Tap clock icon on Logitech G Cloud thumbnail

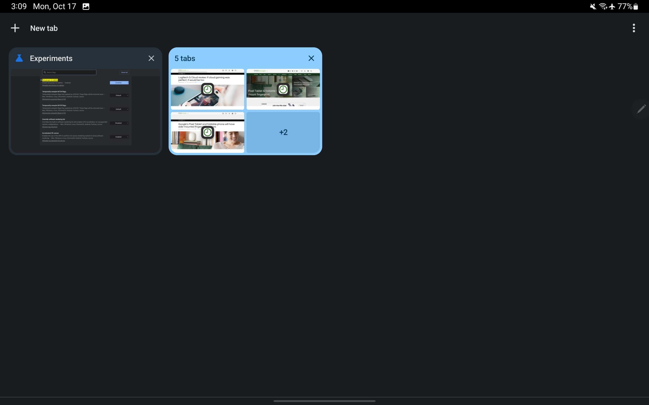click(207, 89)
